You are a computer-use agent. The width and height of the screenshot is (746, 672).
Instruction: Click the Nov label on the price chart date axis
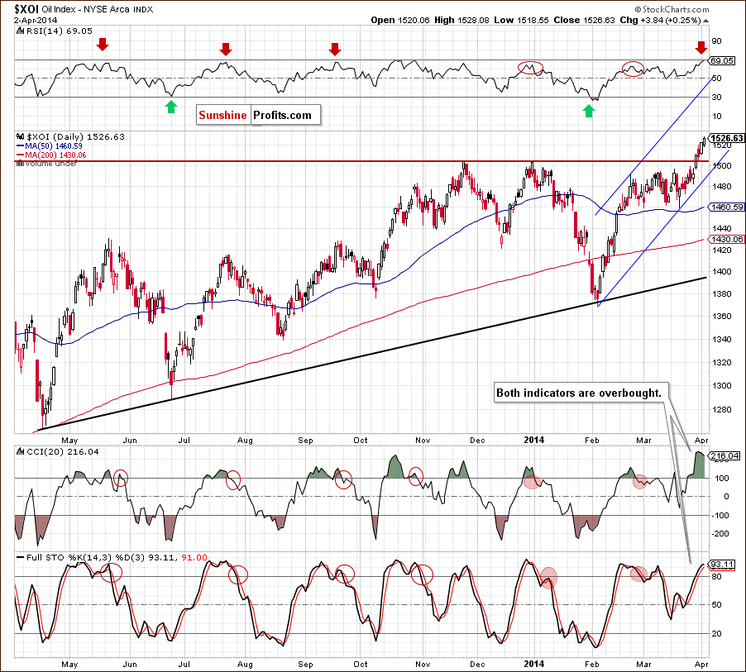pos(423,441)
